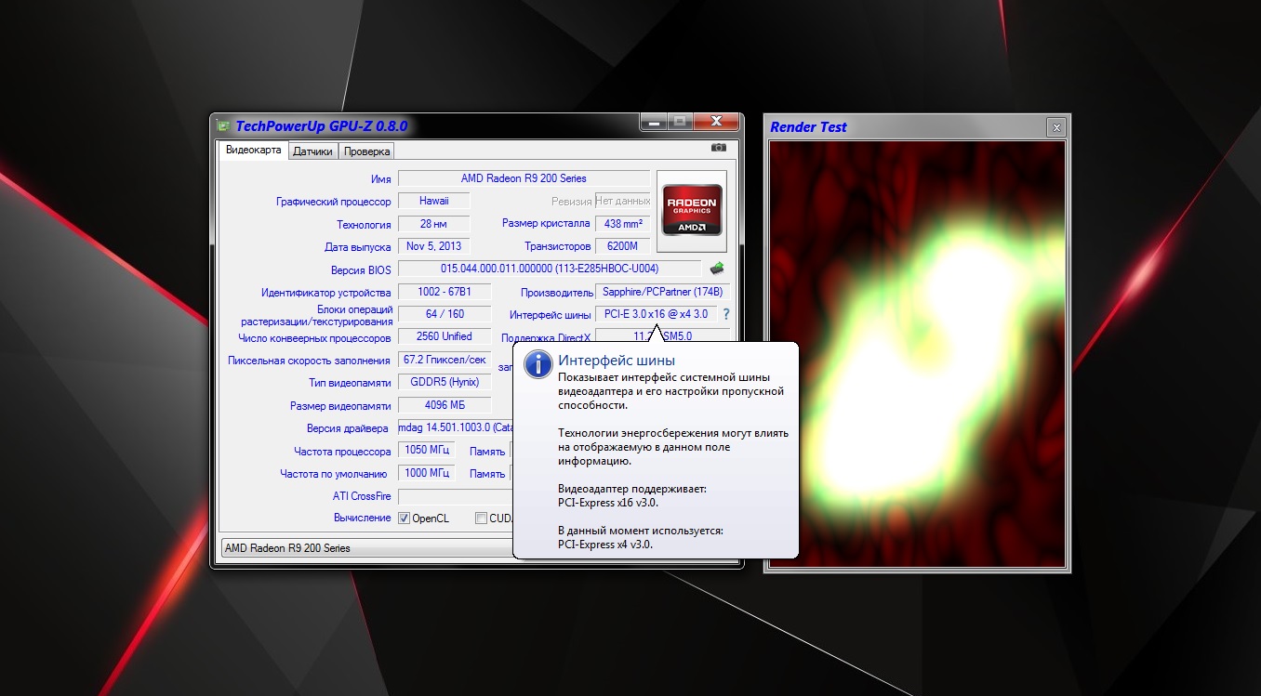The width and height of the screenshot is (1261, 696).
Task: Click the bus interface field 'PCI-E 3.0 x16'
Action: 657,314
